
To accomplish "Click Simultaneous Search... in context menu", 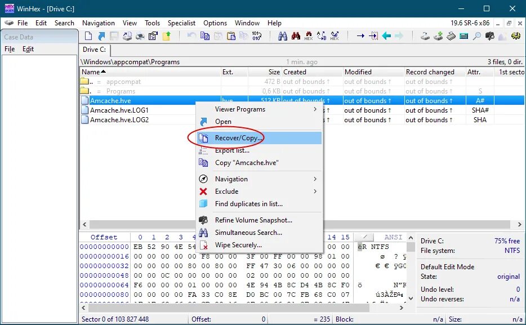I will (259, 233).
